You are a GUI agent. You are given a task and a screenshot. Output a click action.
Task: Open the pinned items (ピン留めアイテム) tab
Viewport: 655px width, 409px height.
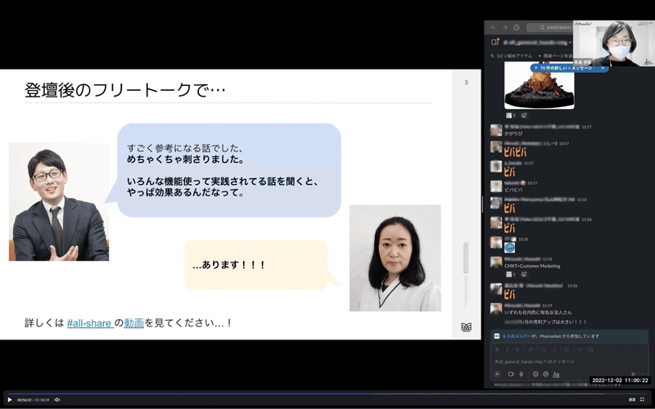pos(511,56)
